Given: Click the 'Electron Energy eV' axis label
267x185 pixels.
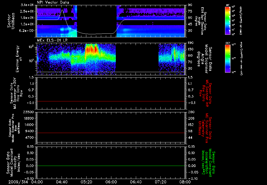Looking at the screenshot, I should pyautogui.click(x=19, y=59).
